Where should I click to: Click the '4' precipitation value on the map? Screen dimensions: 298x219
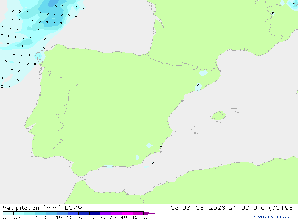[55, 14]
